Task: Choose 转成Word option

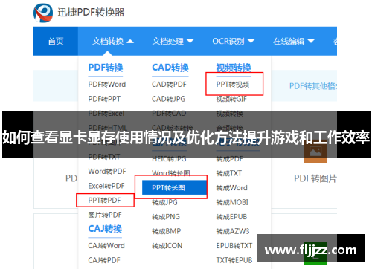Action: [231, 188]
